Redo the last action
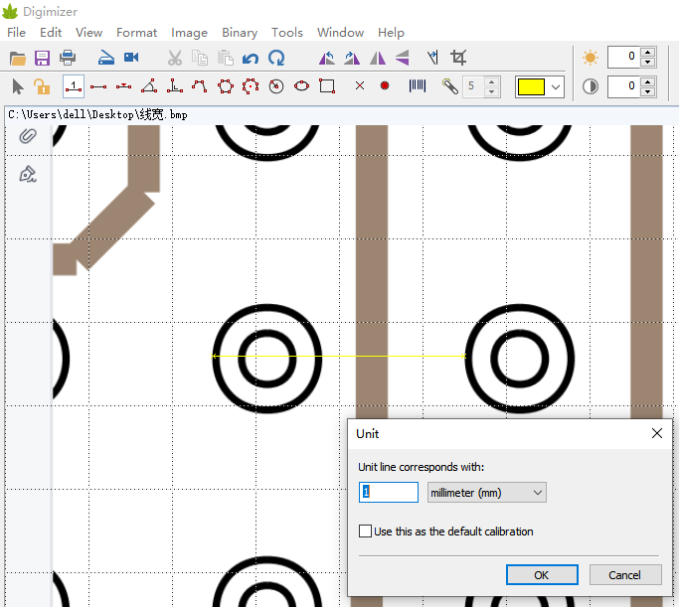 (276, 58)
